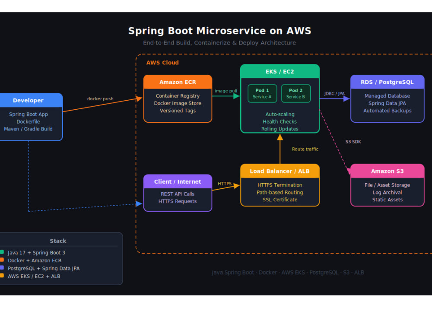Select the 'EKS / EC2' header
432x324 pixels.
click(280, 72)
